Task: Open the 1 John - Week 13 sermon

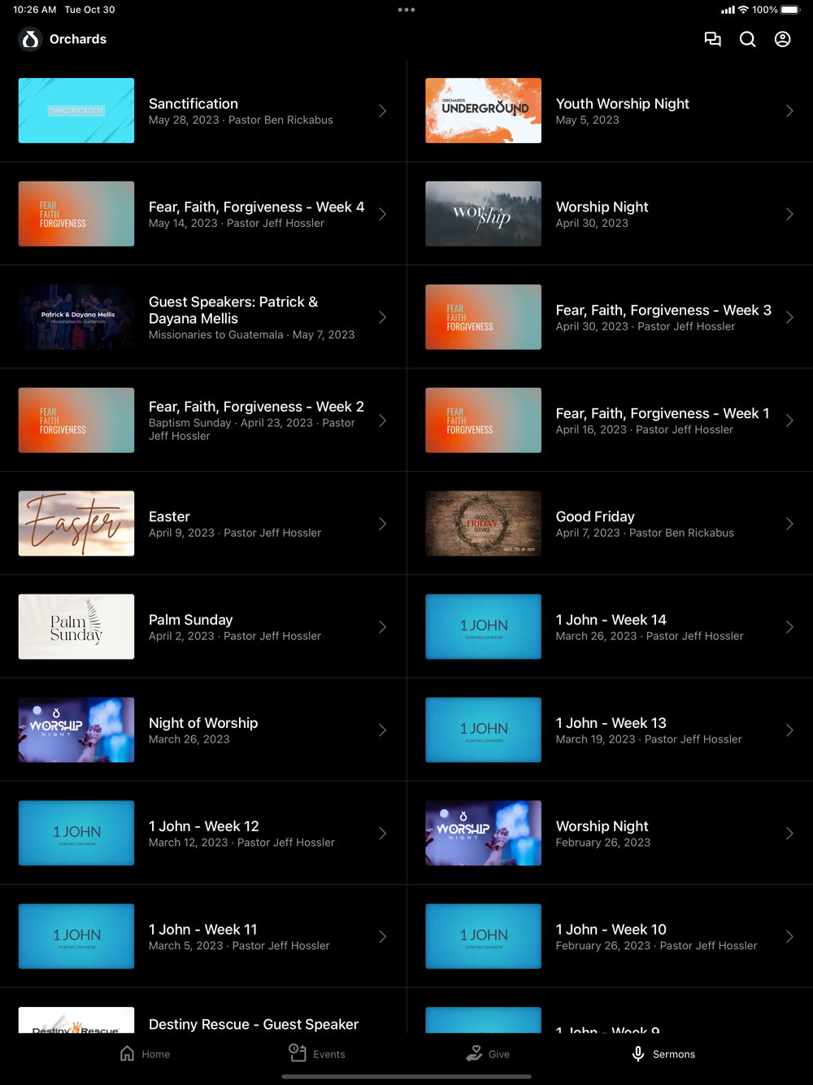Action: (610, 730)
